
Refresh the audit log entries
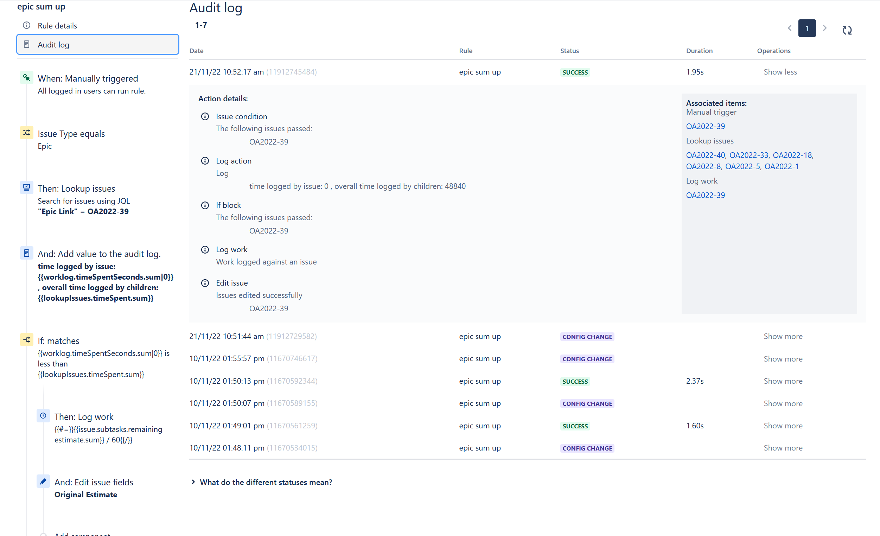[x=847, y=30]
